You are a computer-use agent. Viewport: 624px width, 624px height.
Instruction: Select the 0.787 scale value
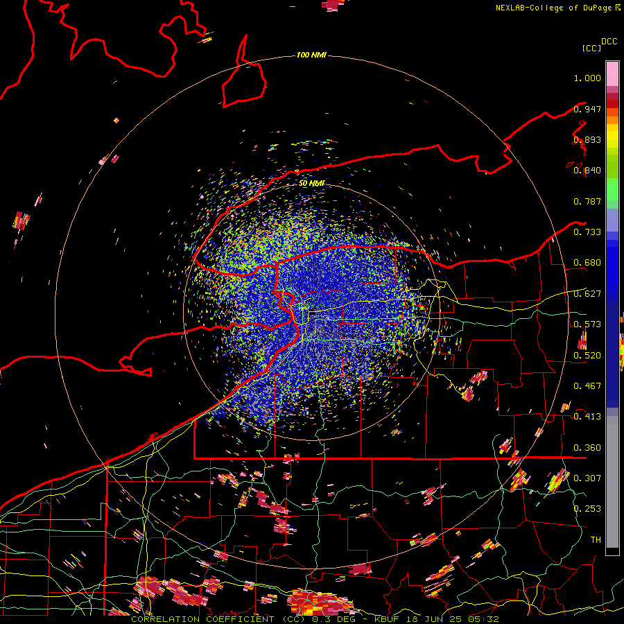coord(587,202)
